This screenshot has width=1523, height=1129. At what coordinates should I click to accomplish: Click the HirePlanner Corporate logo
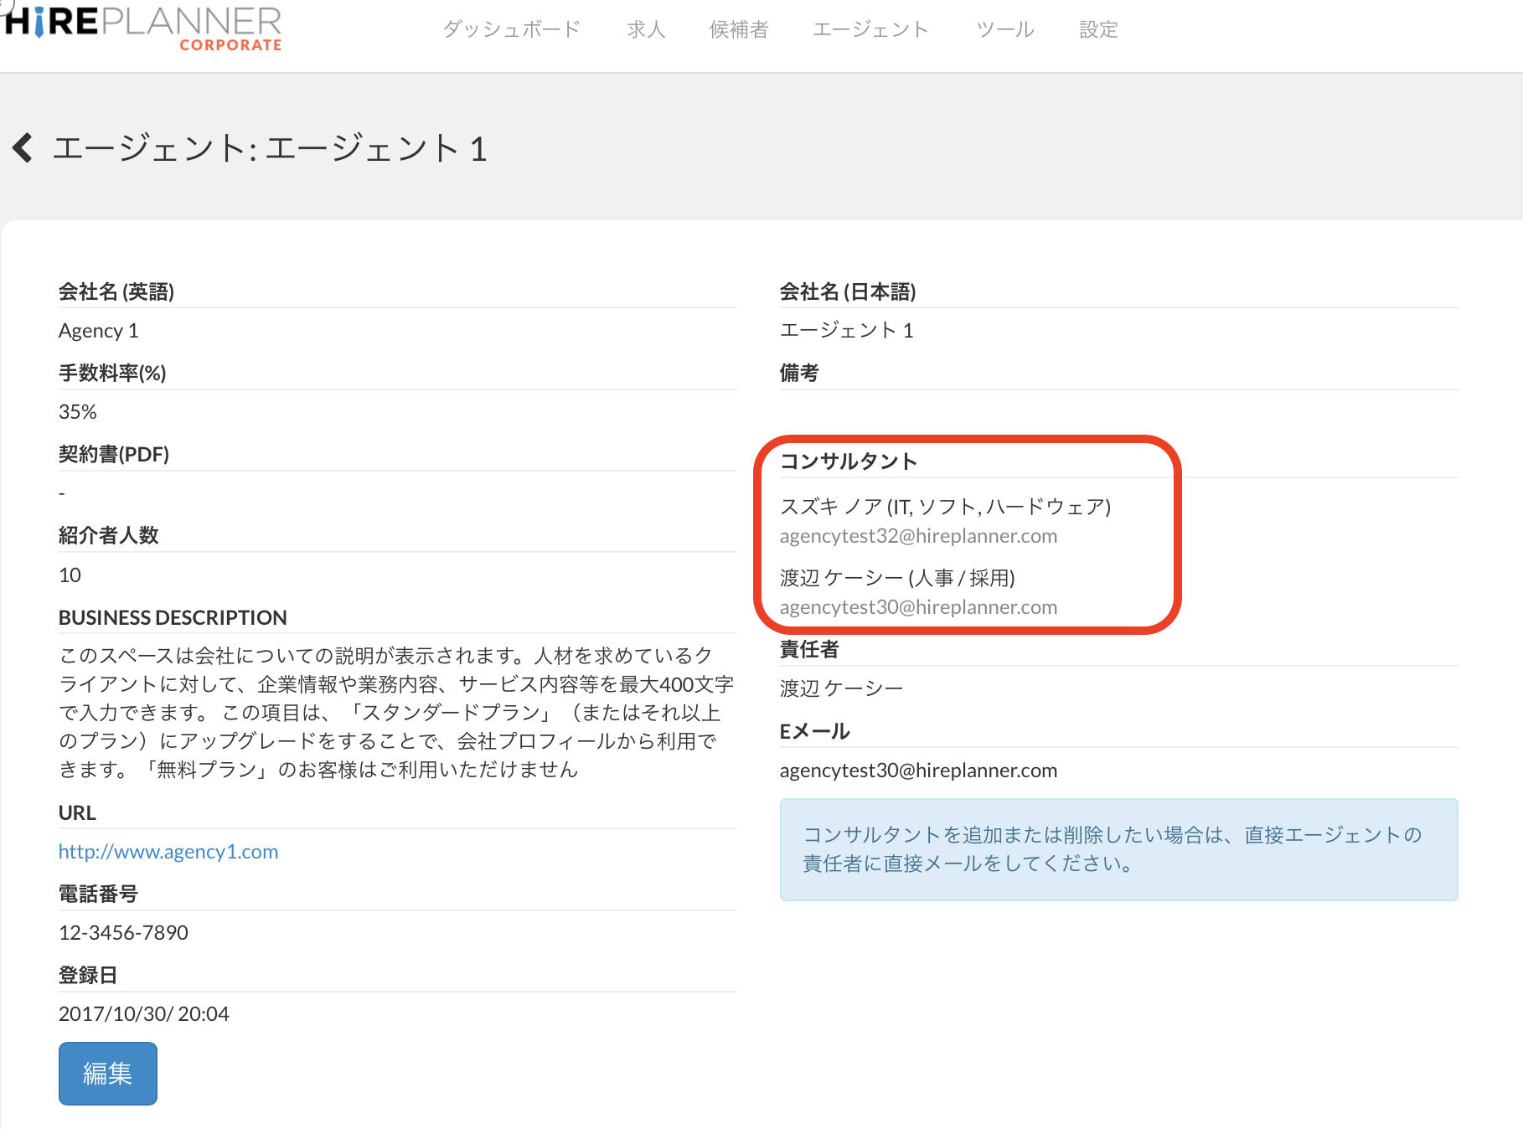pos(144,28)
